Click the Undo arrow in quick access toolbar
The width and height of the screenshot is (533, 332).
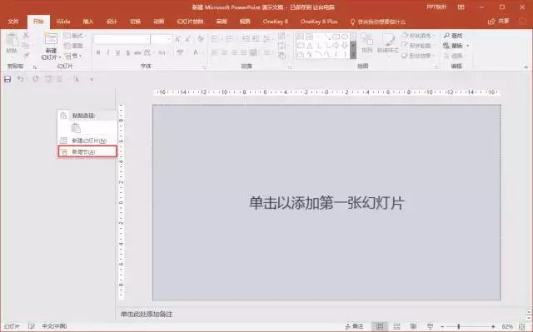20,79
